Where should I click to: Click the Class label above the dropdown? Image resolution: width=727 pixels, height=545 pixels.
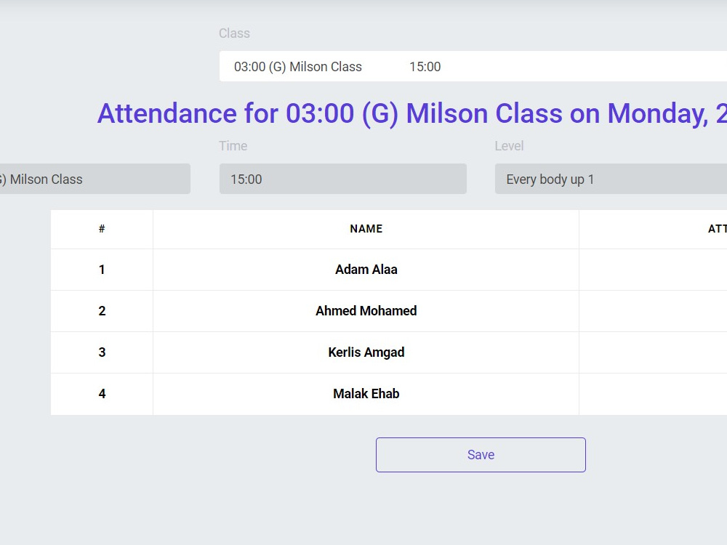tap(234, 33)
